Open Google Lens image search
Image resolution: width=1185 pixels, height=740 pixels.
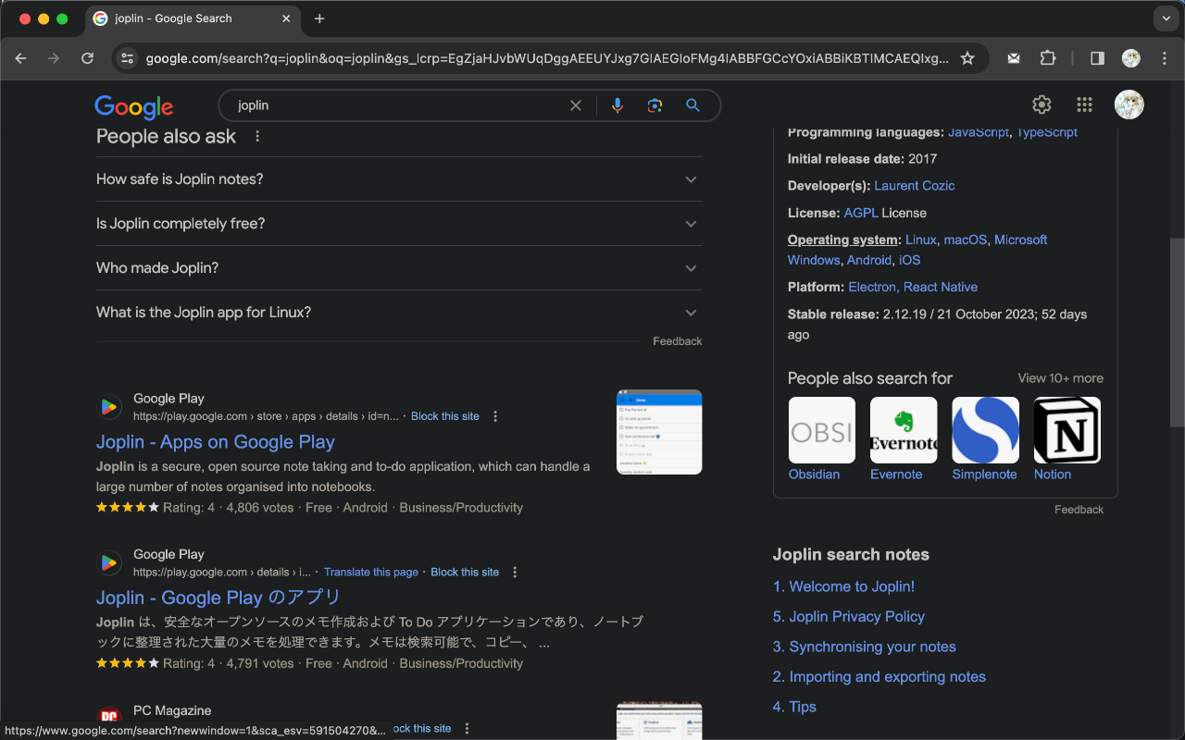tap(655, 105)
